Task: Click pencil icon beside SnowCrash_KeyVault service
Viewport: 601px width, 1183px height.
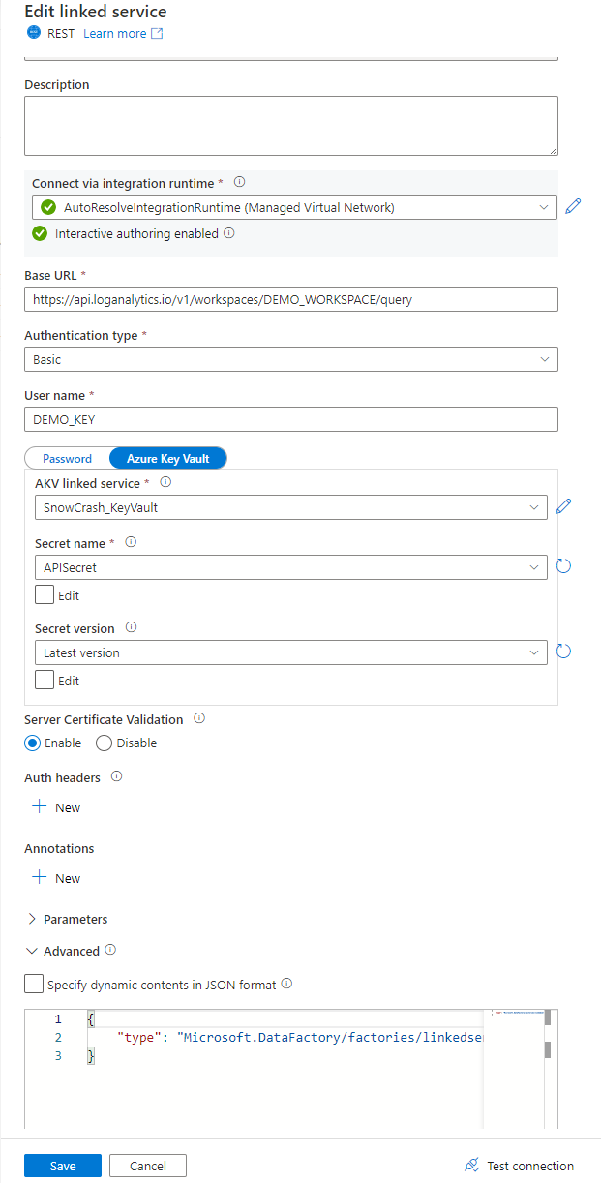Action: click(564, 506)
